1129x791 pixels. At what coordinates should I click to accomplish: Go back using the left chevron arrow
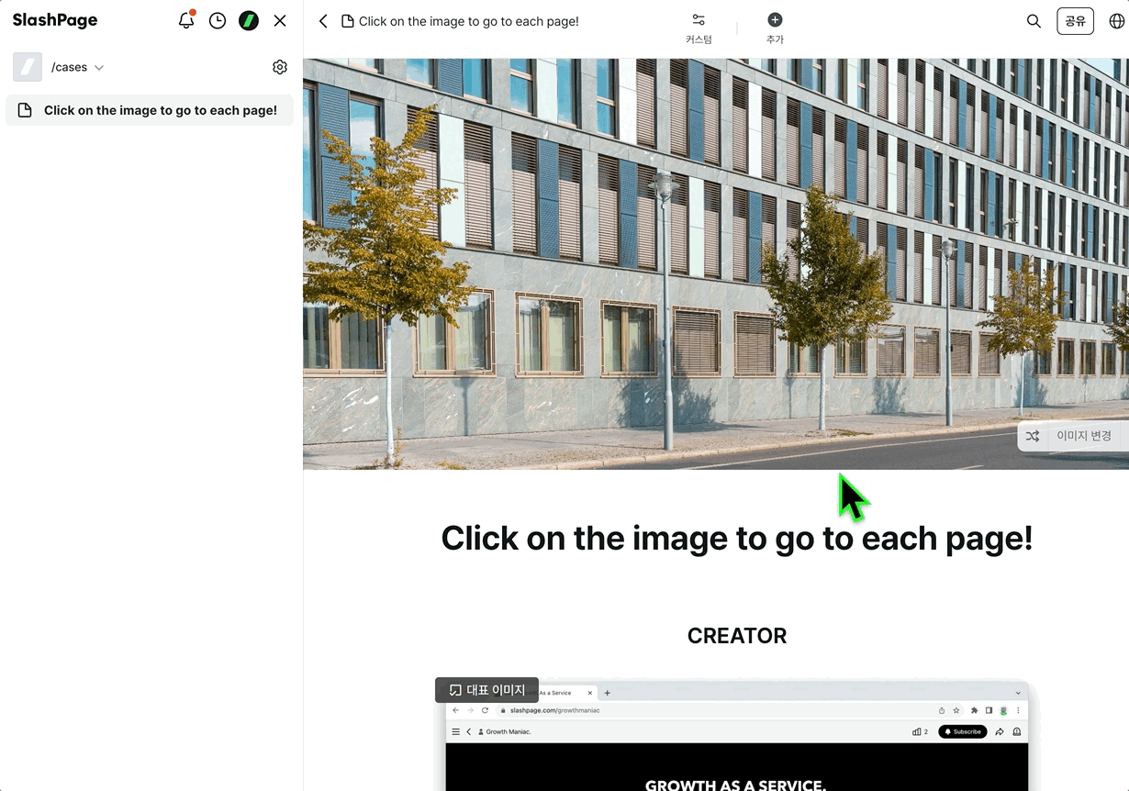pyautogui.click(x=323, y=21)
